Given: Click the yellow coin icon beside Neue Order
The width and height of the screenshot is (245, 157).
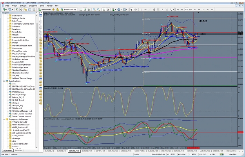Looking at the screenshot, I should 53,9.
